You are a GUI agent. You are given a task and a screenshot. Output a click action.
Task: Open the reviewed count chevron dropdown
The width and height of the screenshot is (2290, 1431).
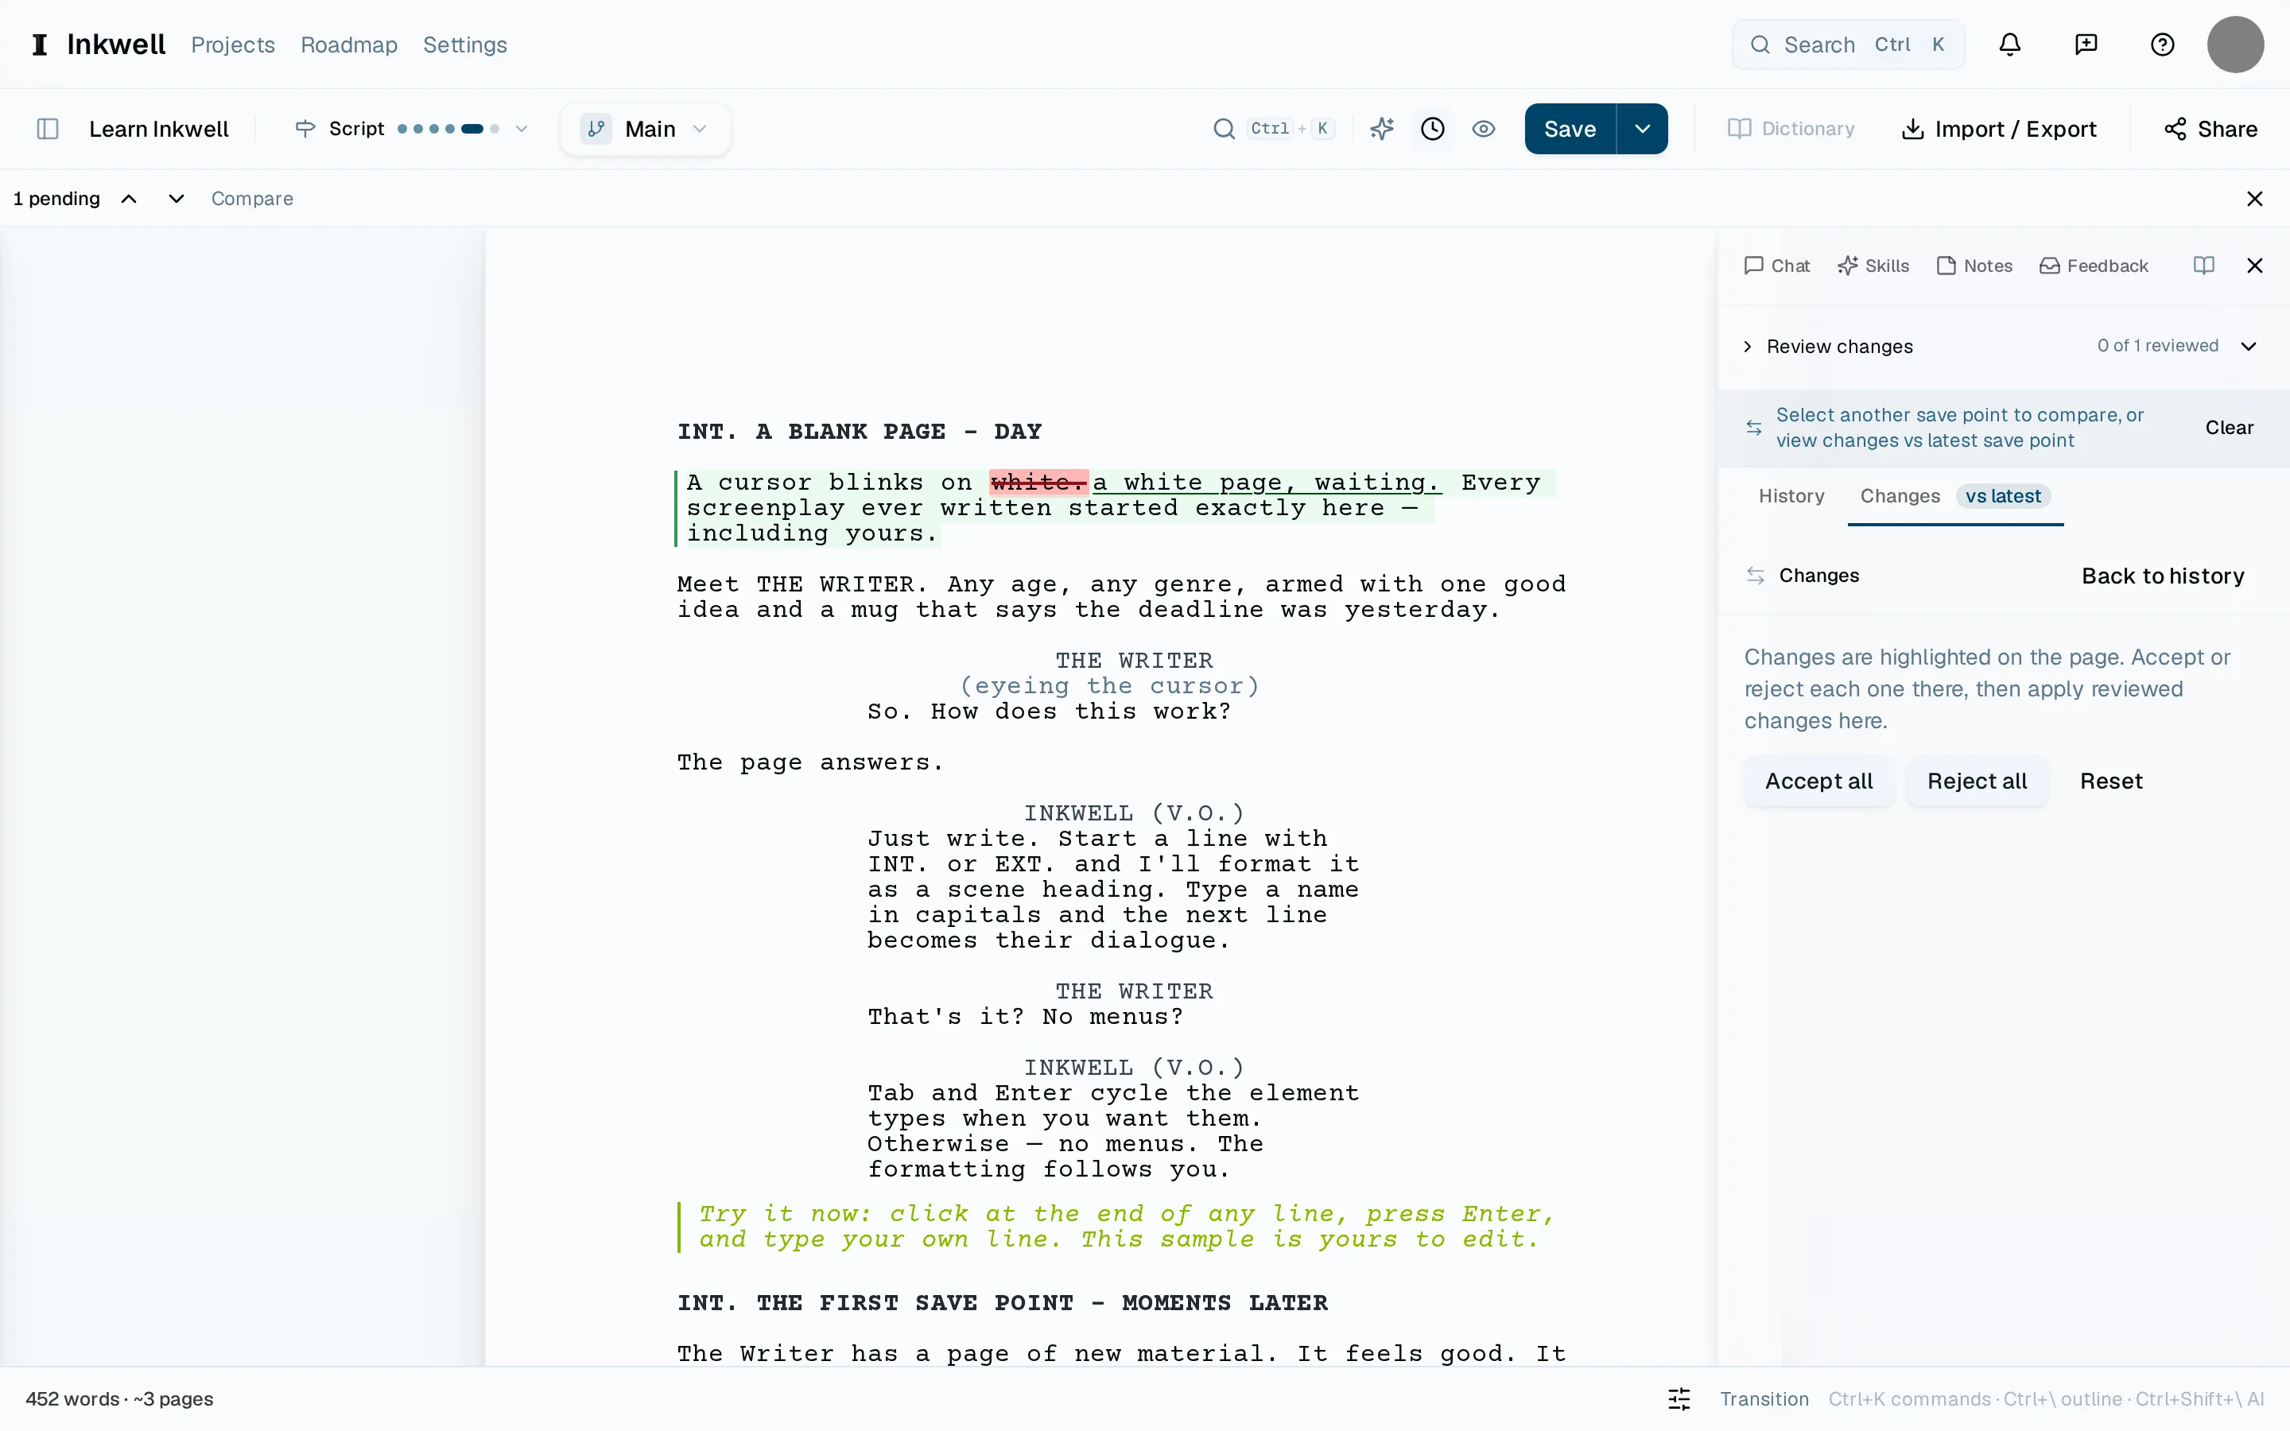tap(2249, 347)
